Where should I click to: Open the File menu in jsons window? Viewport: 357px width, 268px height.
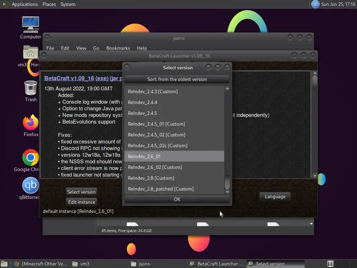click(x=50, y=48)
